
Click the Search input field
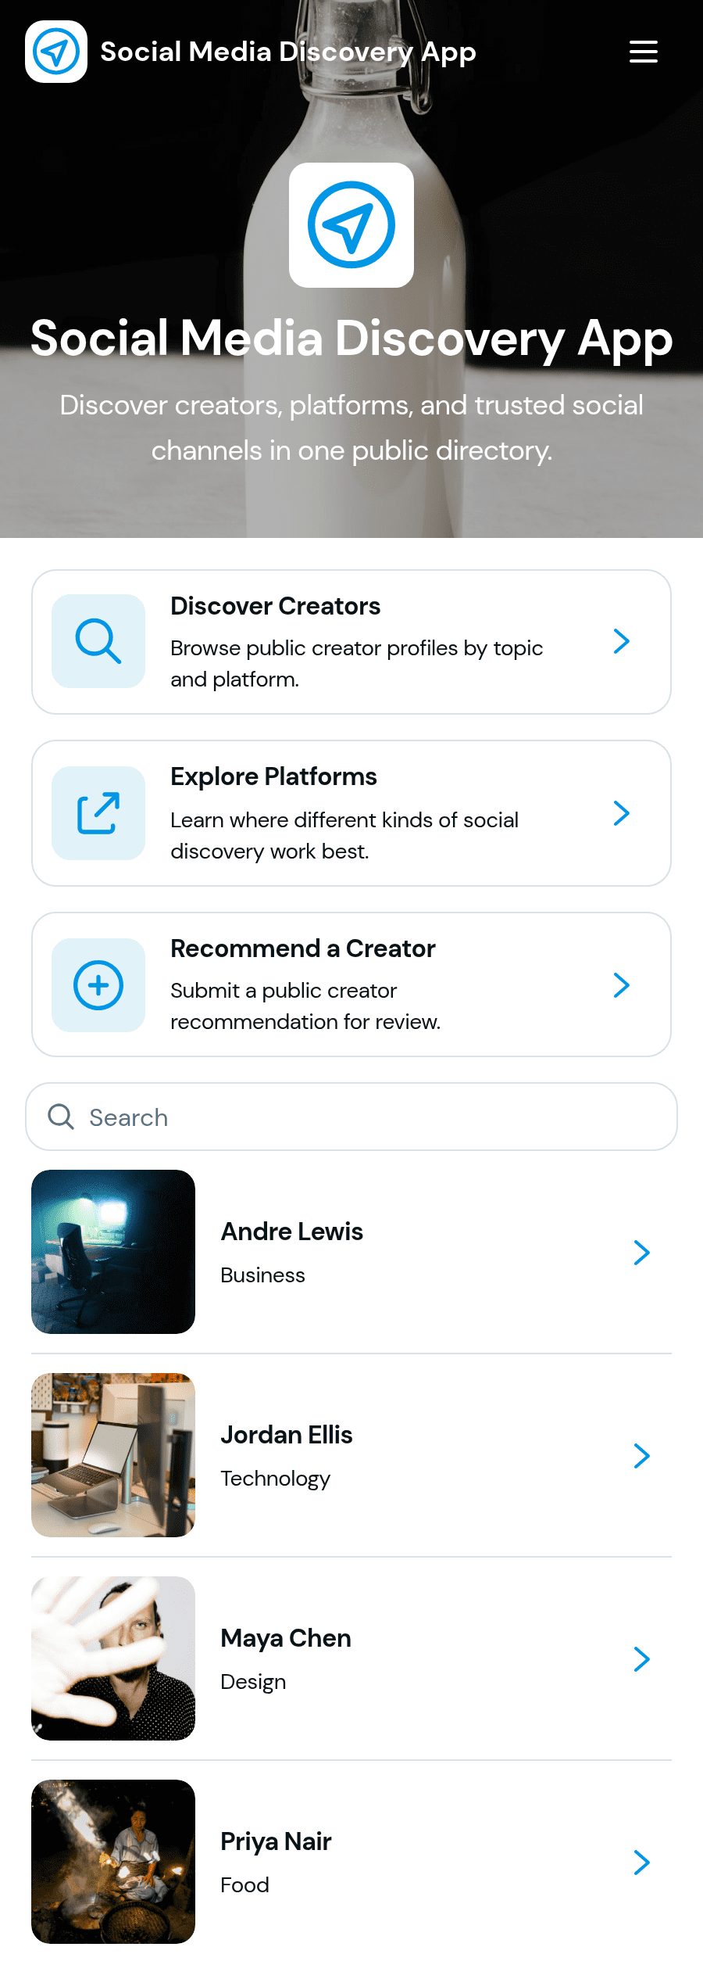[x=351, y=1117]
